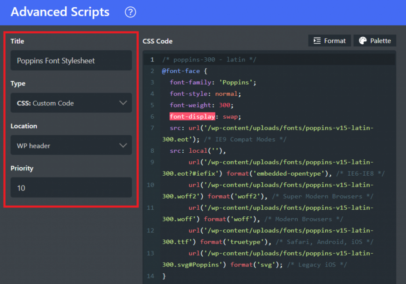Select the highlighted font-display property
The image size is (406, 284).
coord(192,116)
